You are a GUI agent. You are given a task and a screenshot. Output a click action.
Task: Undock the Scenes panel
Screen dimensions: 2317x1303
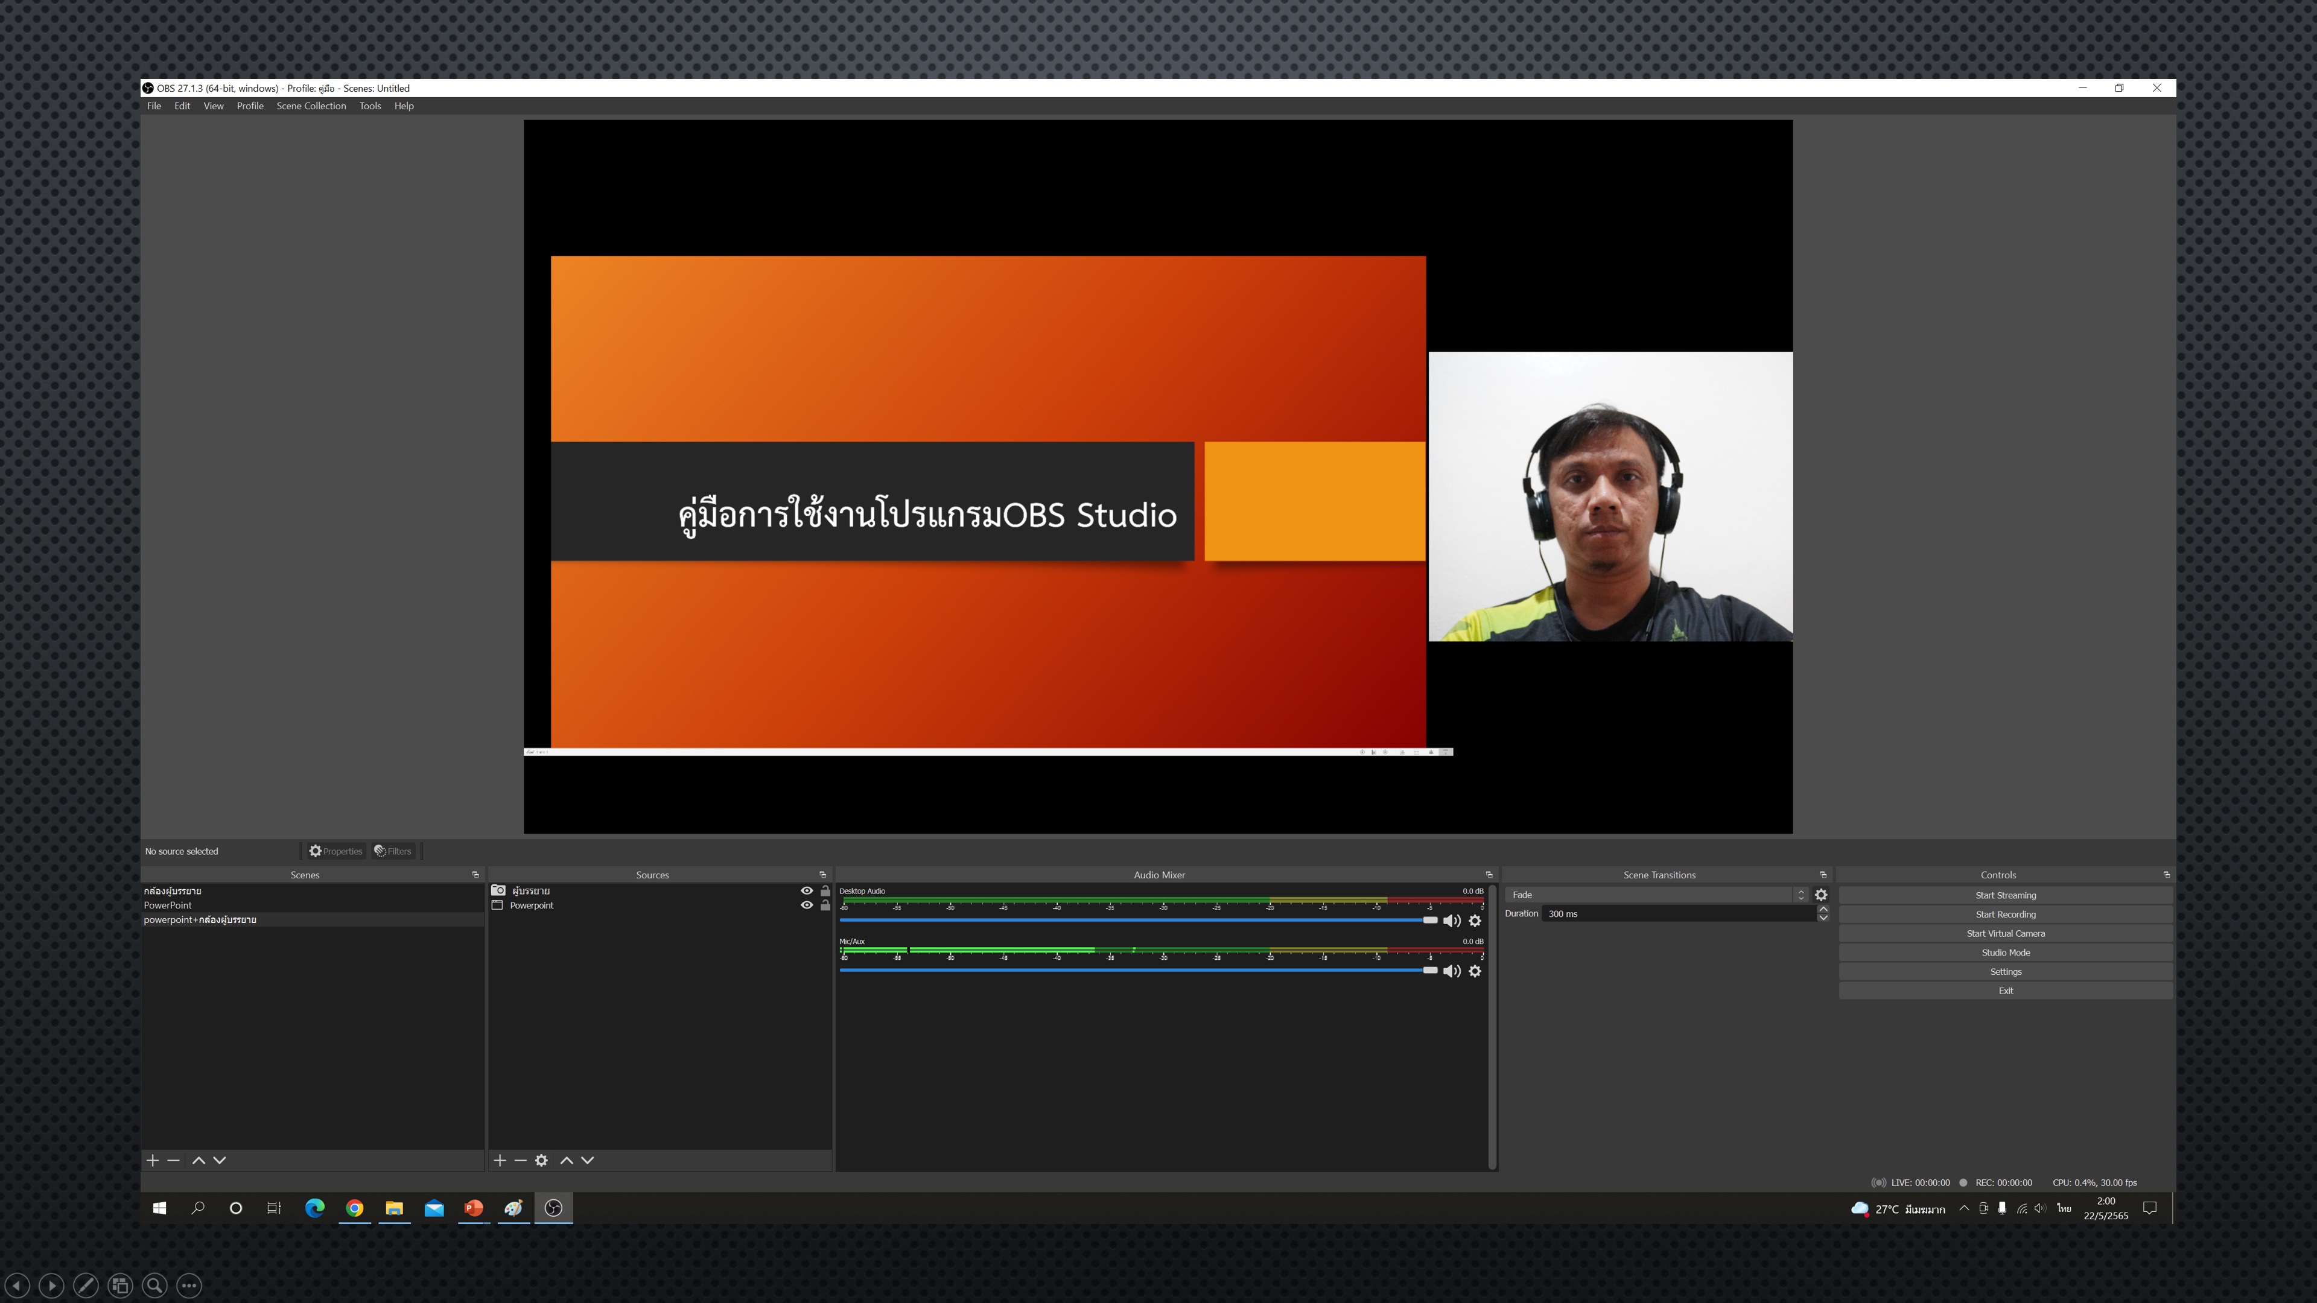[476, 875]
